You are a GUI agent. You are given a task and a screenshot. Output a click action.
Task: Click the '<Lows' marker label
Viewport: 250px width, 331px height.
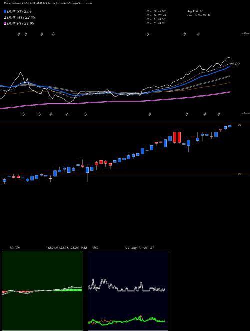[x=246, y=113]
